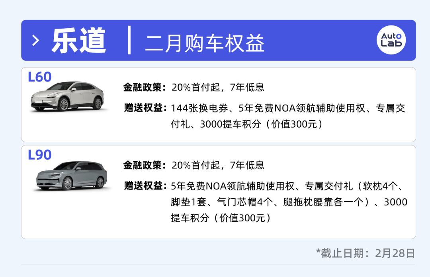Click the chevron arrow beside 乐道
Image resolution: width=430 pixels, height=277 pixels.
36,41
